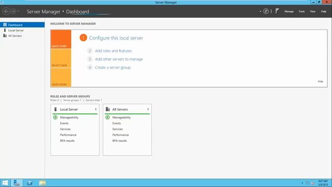Image resolution: width=332 pixels, height=187 pixels.
Task: Open the View menu
Action: coord(312,11)
